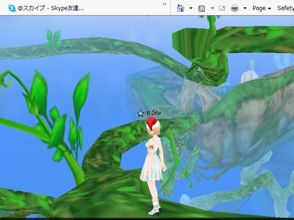Click the Print icon
This screenshot has height=220, width=294.
coord(235,8)
